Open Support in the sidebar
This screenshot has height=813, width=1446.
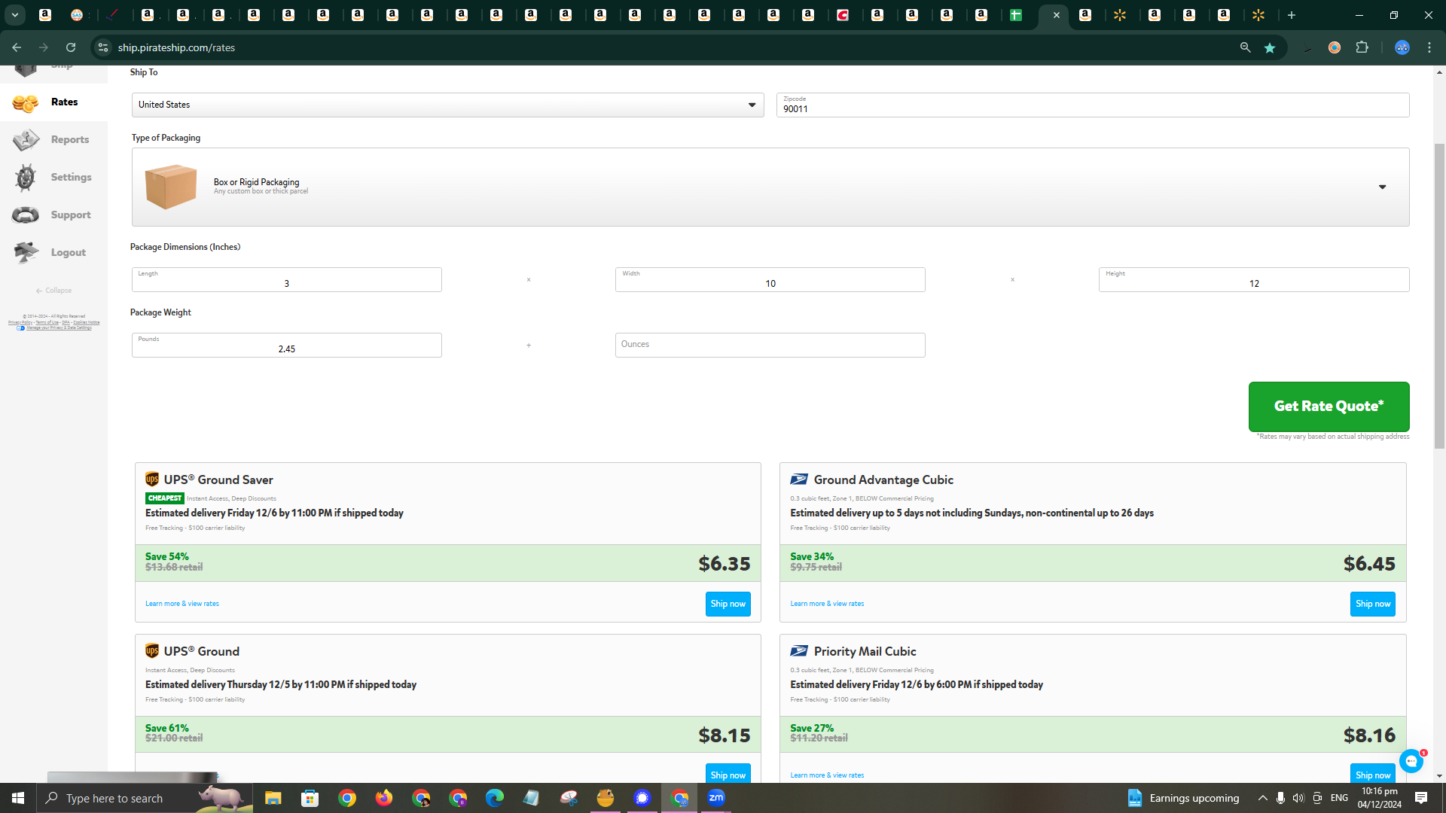(x=53, y=215)
